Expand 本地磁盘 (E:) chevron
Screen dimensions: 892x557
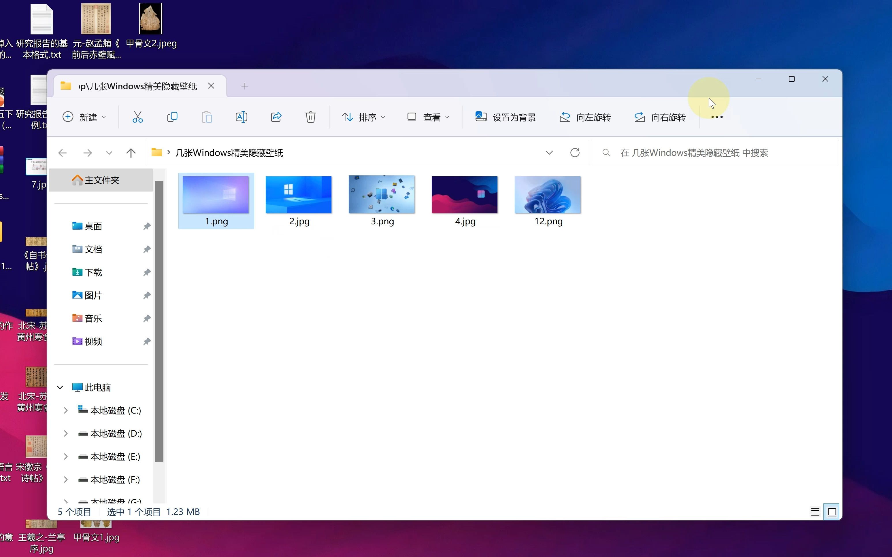(66, 456)
